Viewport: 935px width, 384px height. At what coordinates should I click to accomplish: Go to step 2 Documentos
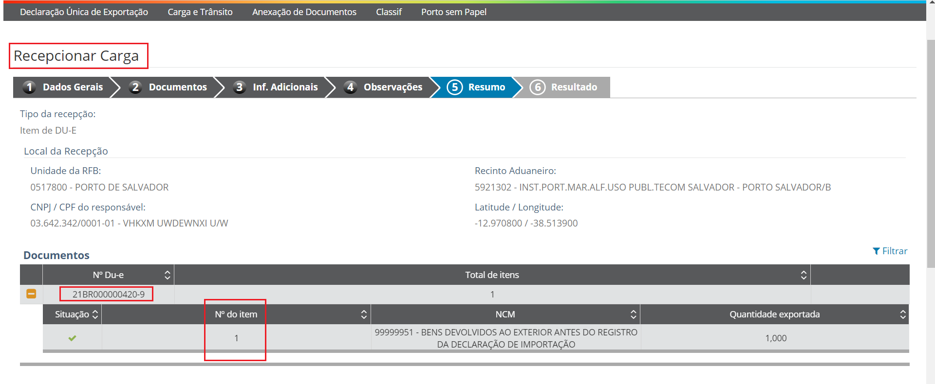click(x=168, y=87)
